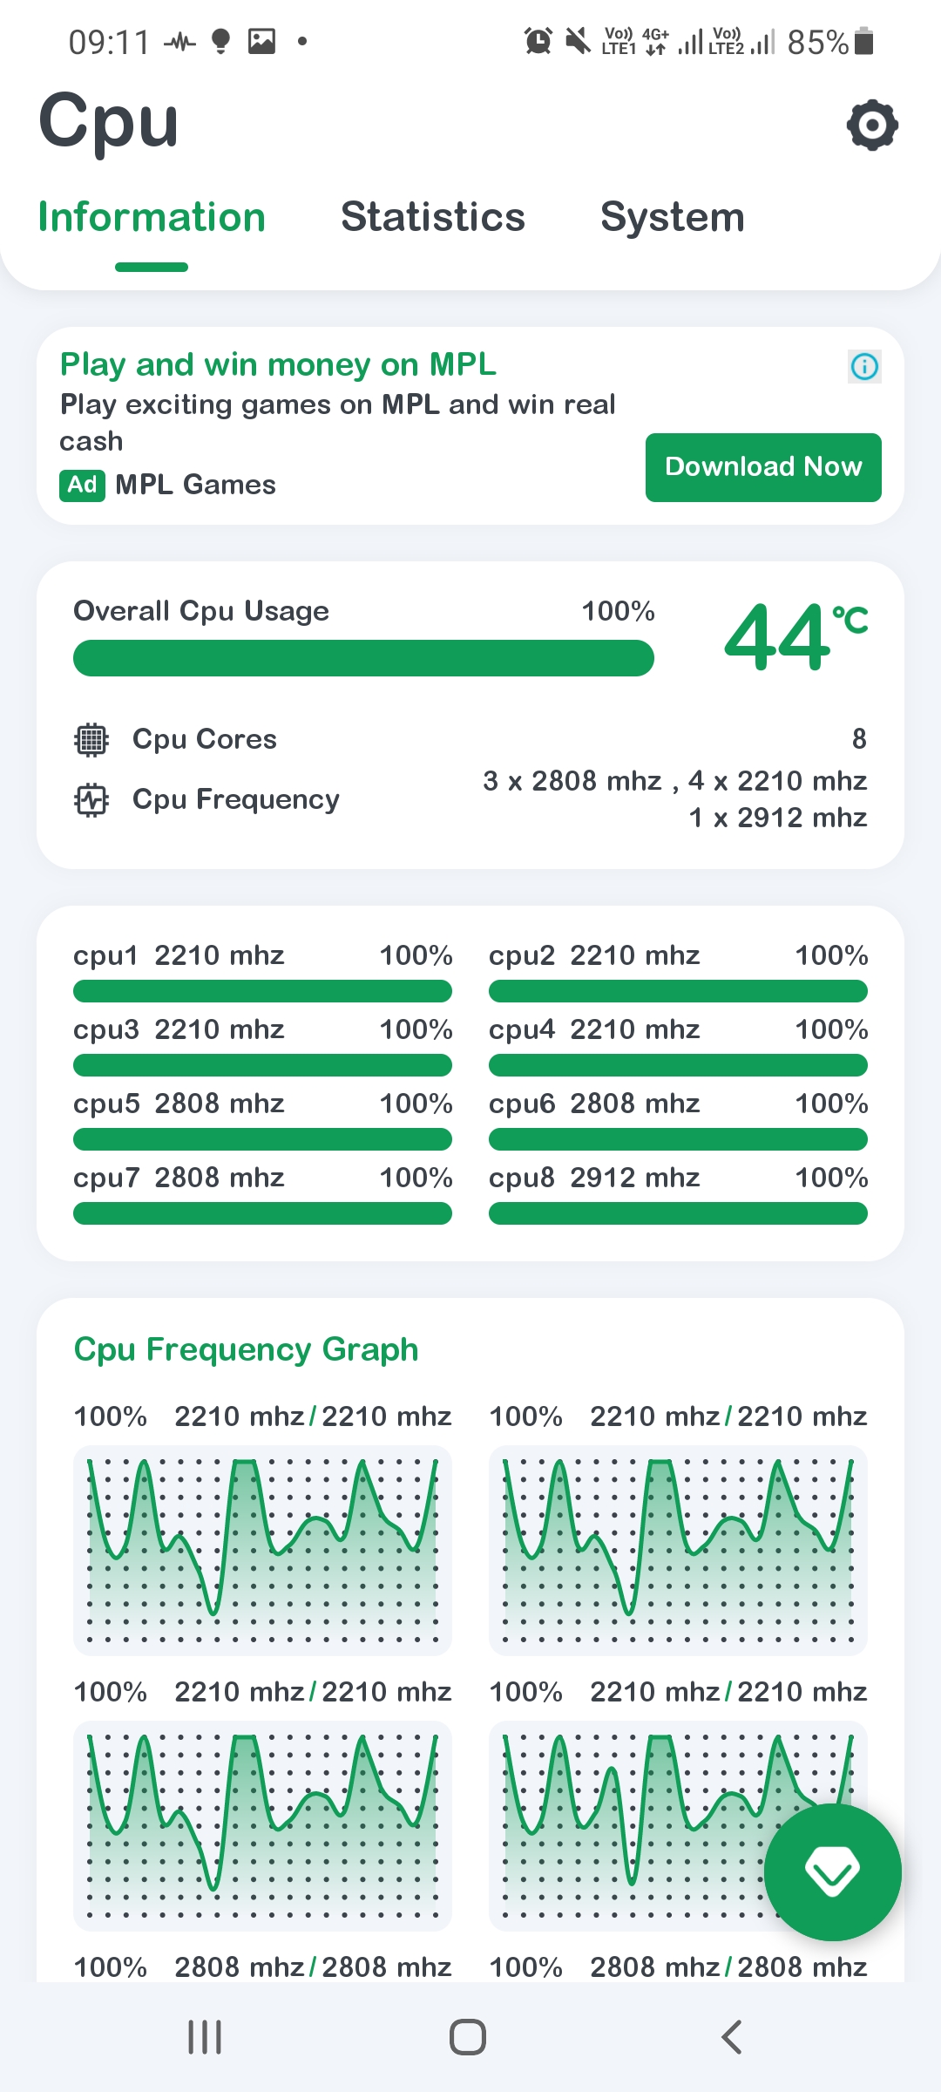941x2092 pixels.
Task: Tap the Overall Cpu Usage progress bar
Action: click(363, 658)
